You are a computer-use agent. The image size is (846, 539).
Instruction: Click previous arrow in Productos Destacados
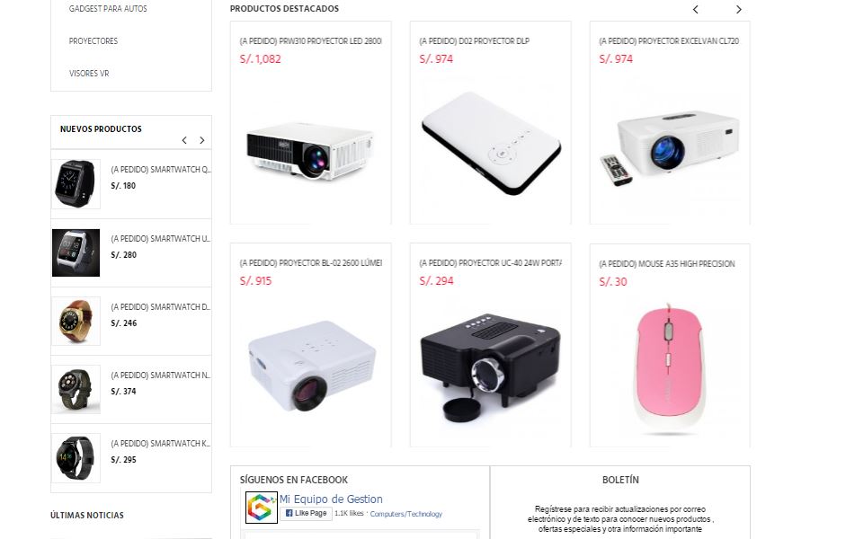click(696, 9)
